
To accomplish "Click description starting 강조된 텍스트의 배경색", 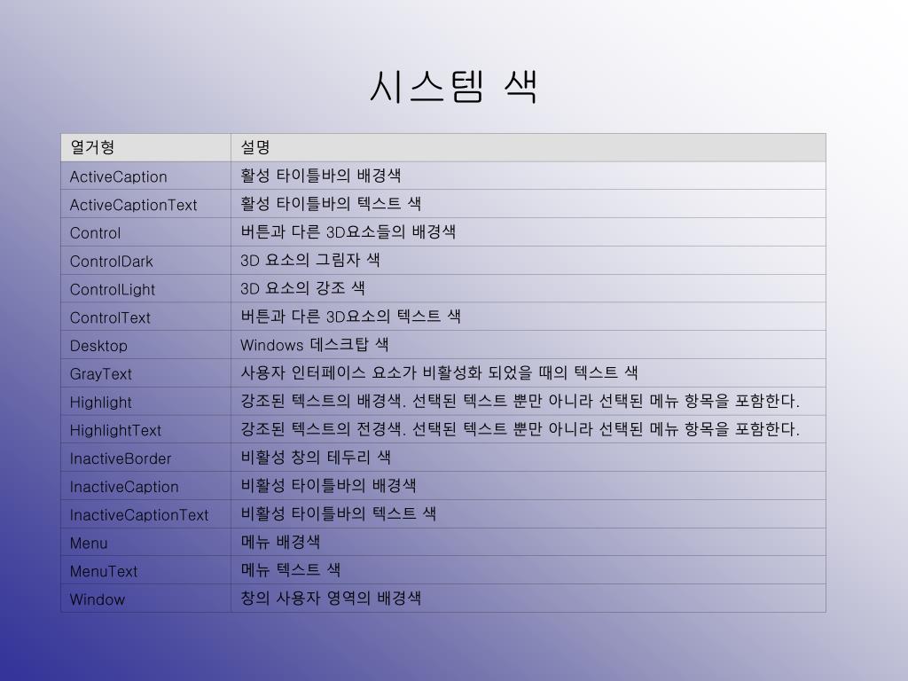I will coord(520,402).
